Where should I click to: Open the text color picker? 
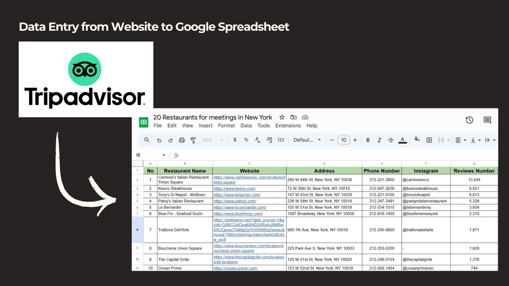pos(402,140)
